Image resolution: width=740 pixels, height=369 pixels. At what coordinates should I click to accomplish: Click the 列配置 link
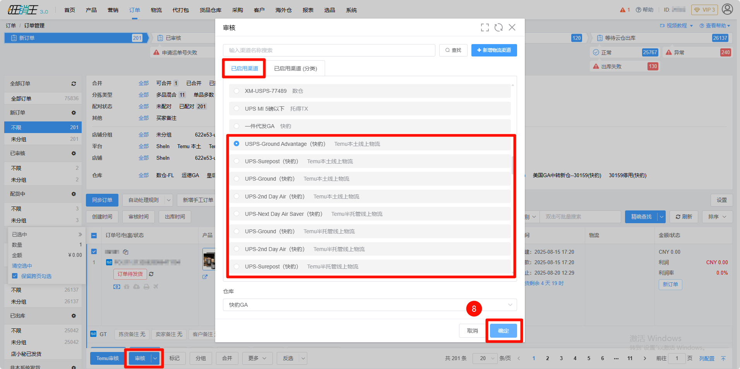point(707,359)
